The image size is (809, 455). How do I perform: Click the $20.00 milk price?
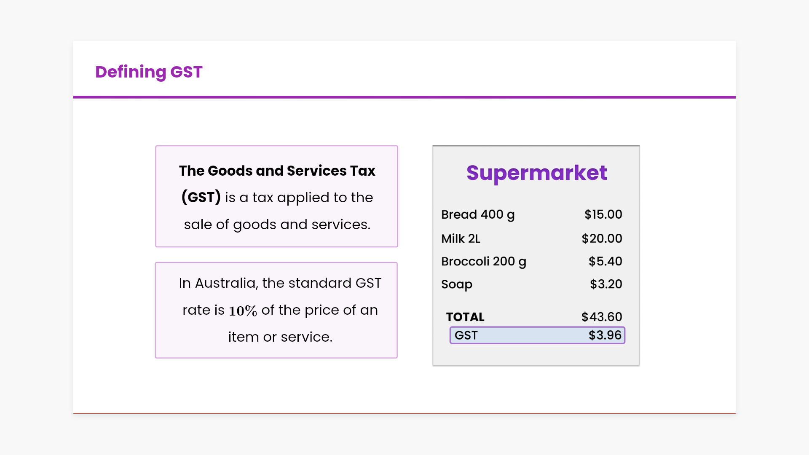(602, 238)
